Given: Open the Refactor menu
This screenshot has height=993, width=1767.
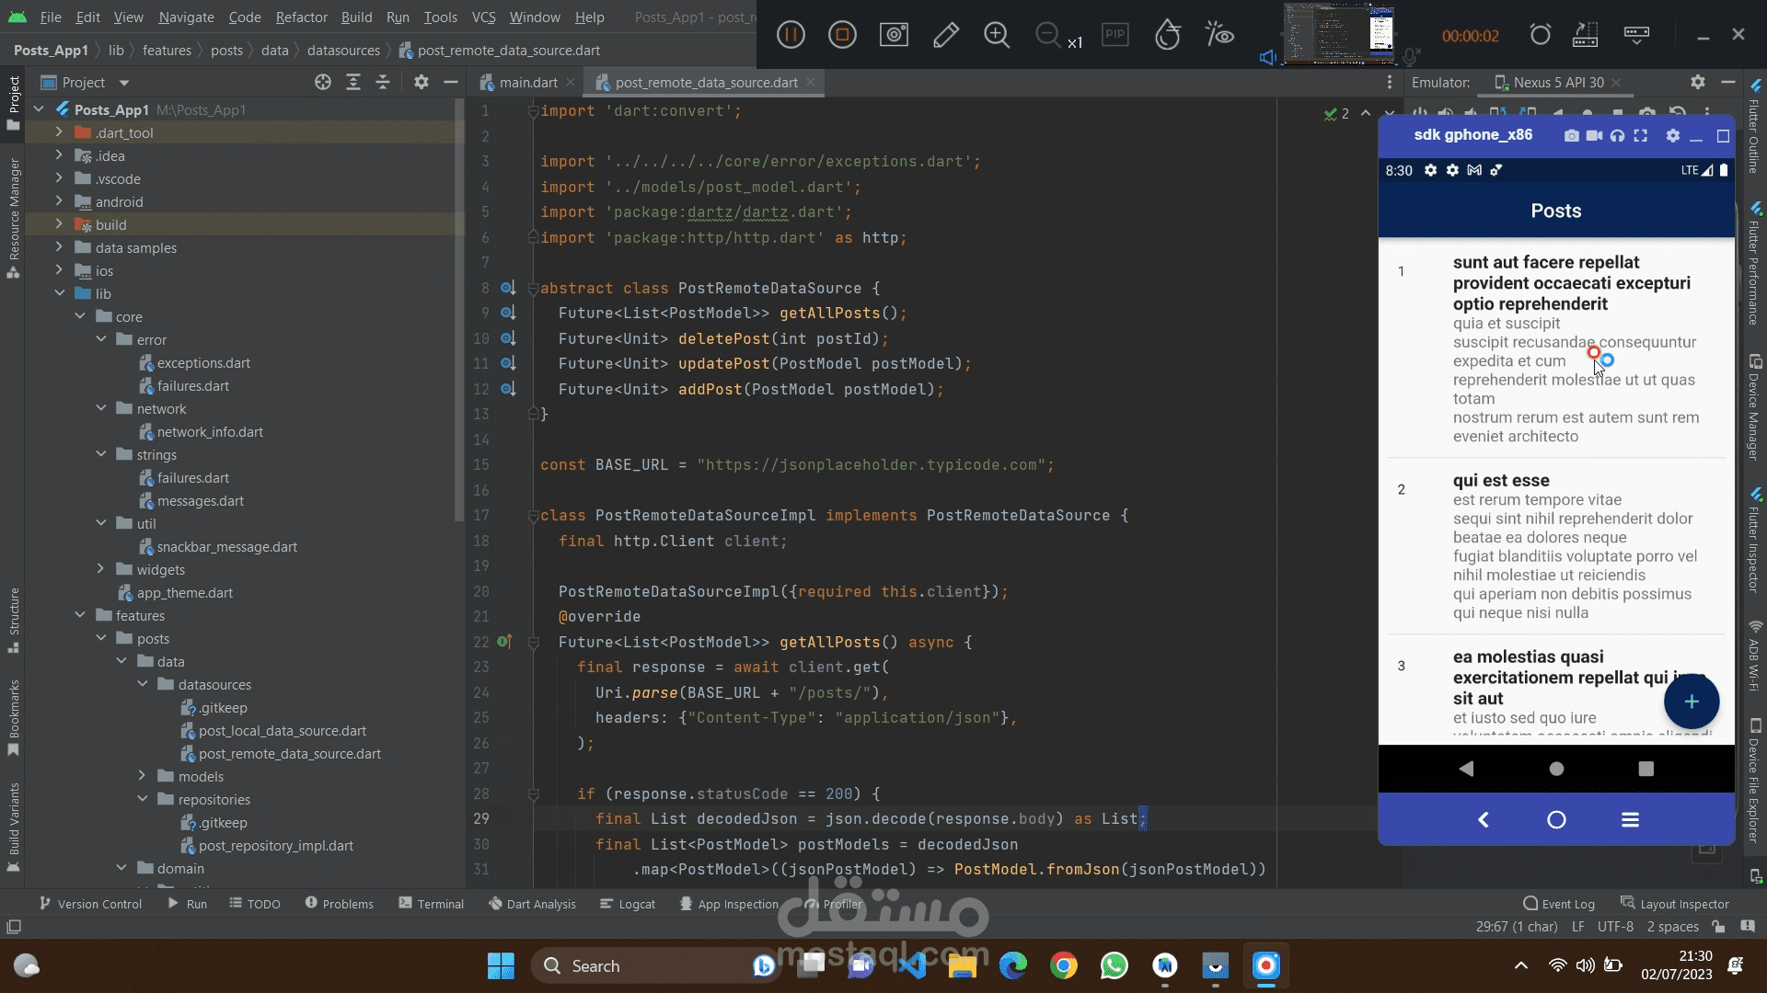Looking at the screenshot, I should (x=301, y=17).
